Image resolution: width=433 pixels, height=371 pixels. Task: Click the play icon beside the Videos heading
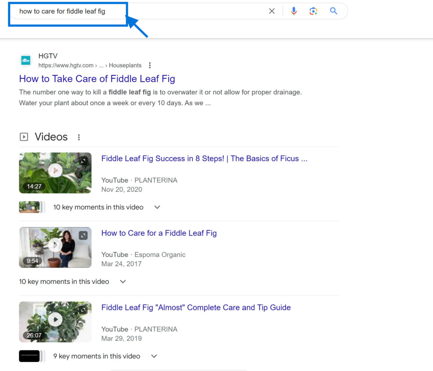(x=23, y=136)
